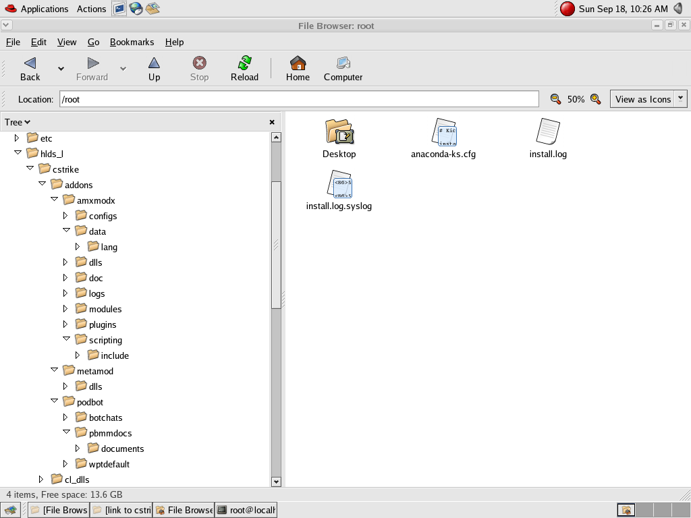Select the install.log file icon
The image size is (691, 518).
pos(548,132)
